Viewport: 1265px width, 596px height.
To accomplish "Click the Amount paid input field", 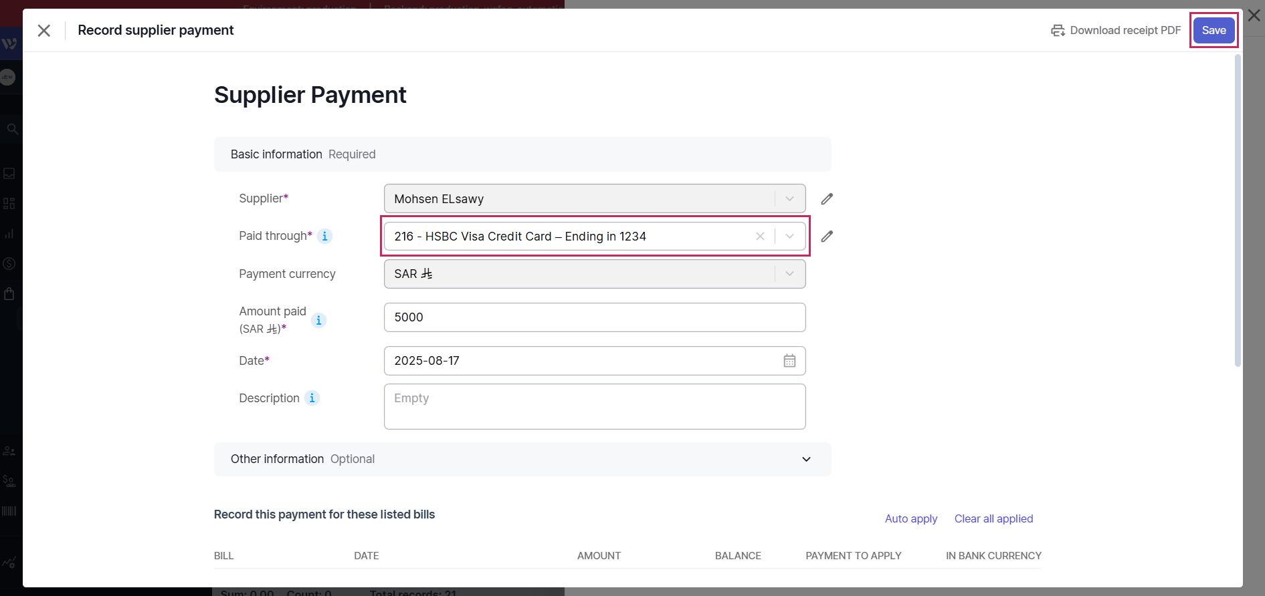I will pos(594,317).
